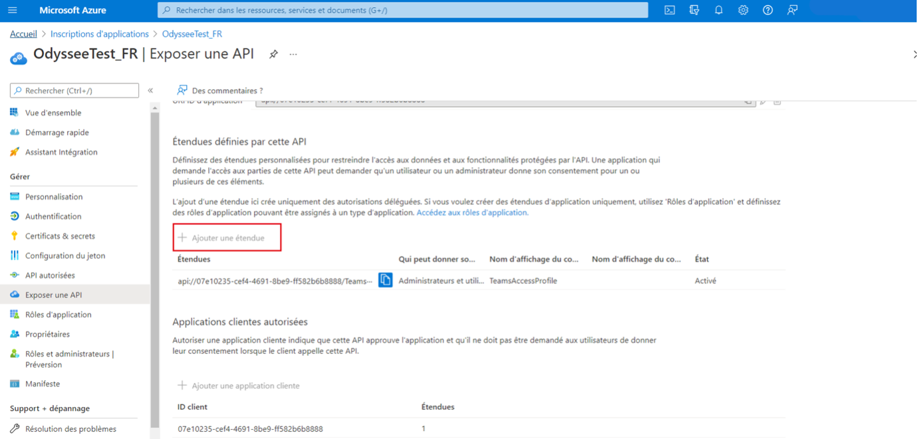The image size is (920, 439).
Task: Click the feedback icon in top bar
Action: [x=792, y=10]
